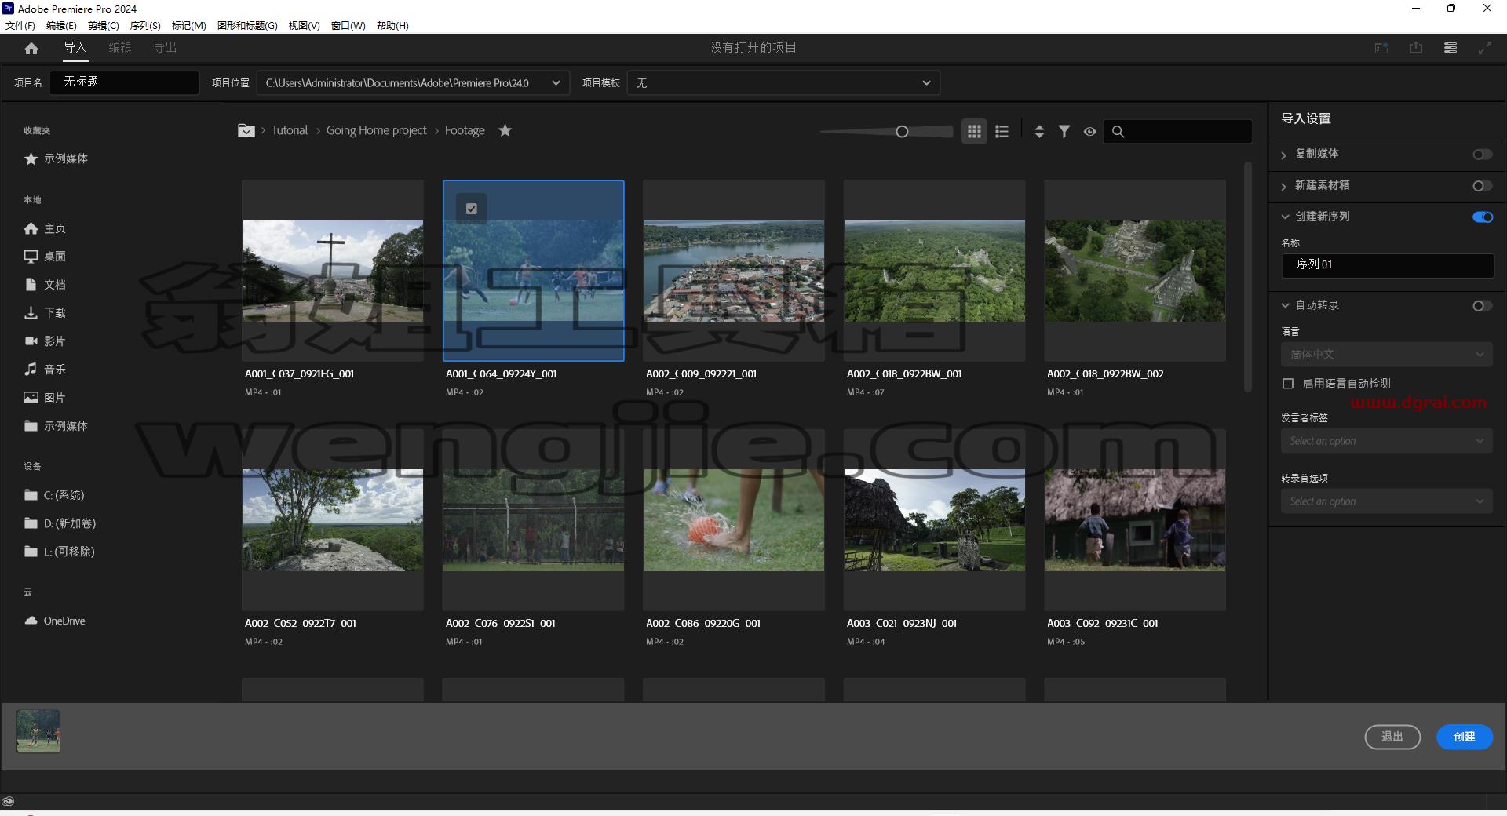Turn off the 创建新序列 toggle
Viewport: 1507px width, 816px height.
[1482, 217]
